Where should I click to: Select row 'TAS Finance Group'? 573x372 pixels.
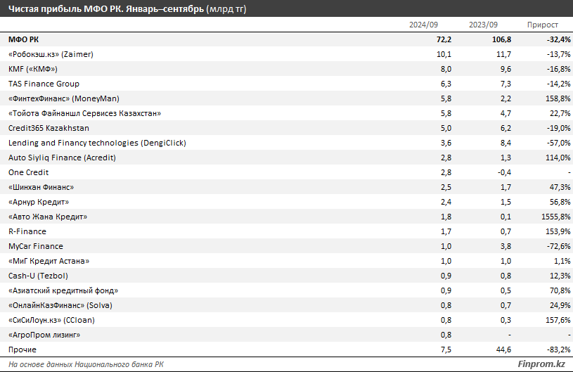coord(287,84)
